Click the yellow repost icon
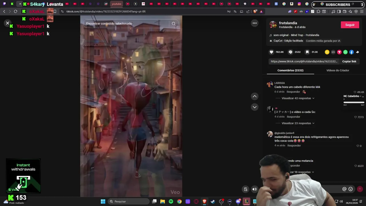 click(x=327, y=52)
